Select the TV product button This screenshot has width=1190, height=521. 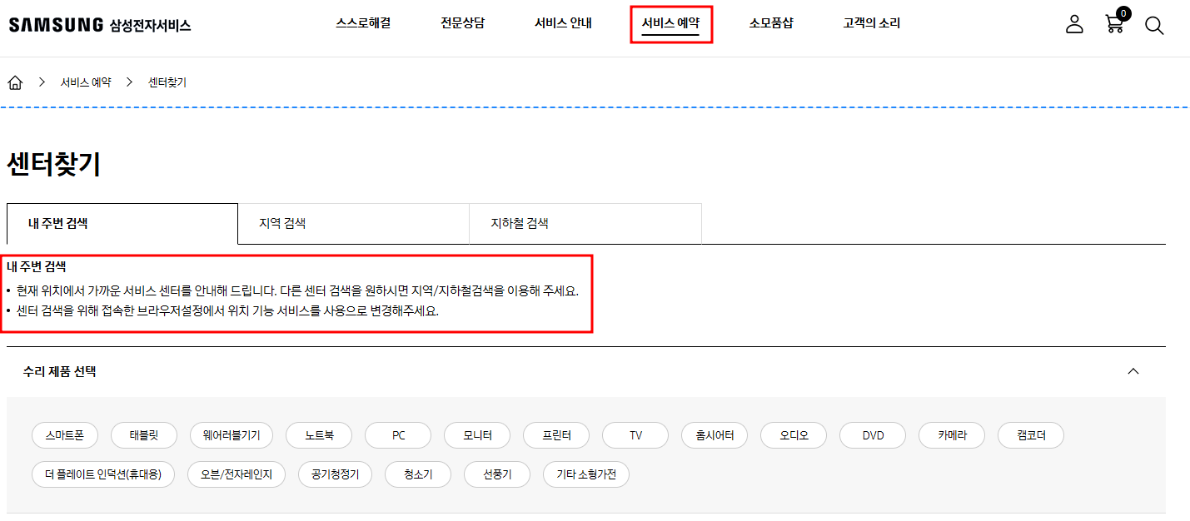point(635,435)
